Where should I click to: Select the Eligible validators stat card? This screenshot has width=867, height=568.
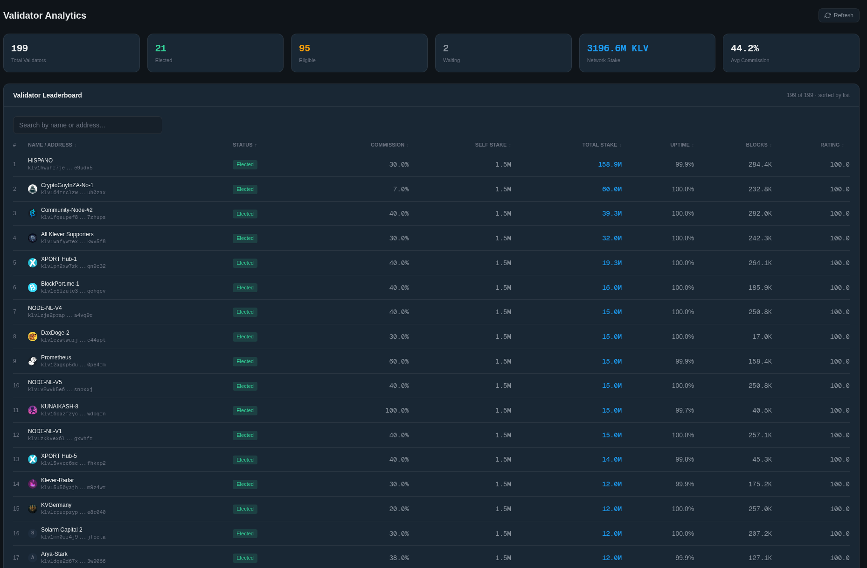click(x=359, y=53)
